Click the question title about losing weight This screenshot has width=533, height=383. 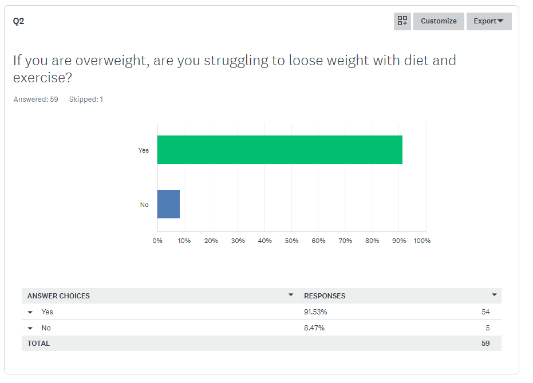coord(235,69)
